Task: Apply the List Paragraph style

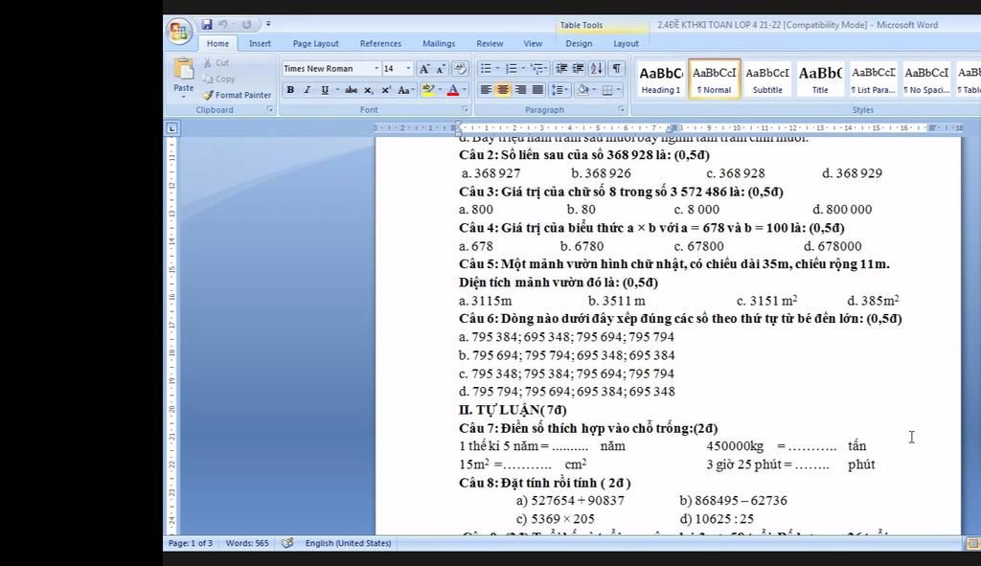Action: click(874, 79)
